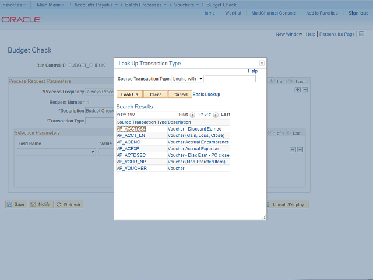Select AP_ACCTDSE transaction type
Viewport: 373px width, 280px height.
pyautogui.click(x=131, y=129)
